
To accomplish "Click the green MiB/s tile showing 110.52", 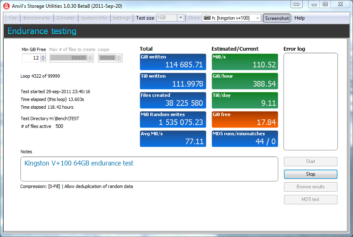I will [x=245, y=62].
